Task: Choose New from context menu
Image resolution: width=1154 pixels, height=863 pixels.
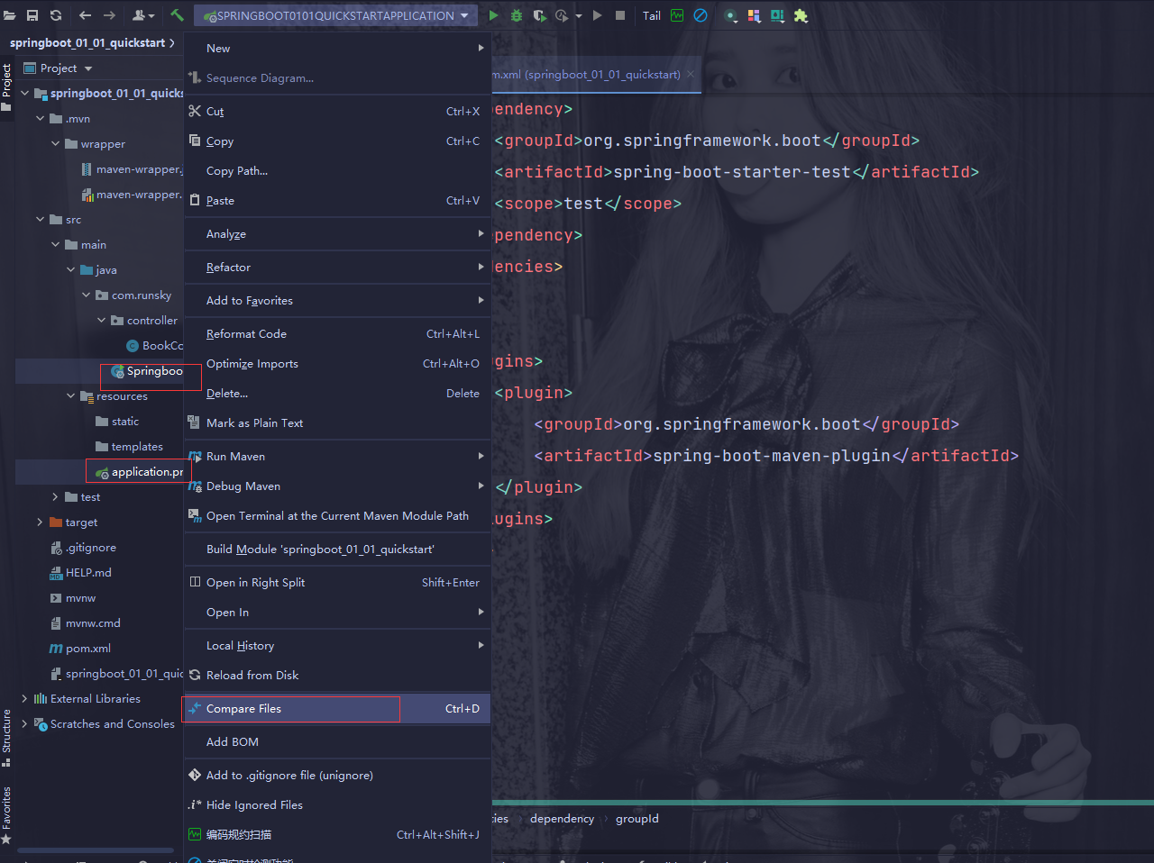Action: [x=337, y=49]
